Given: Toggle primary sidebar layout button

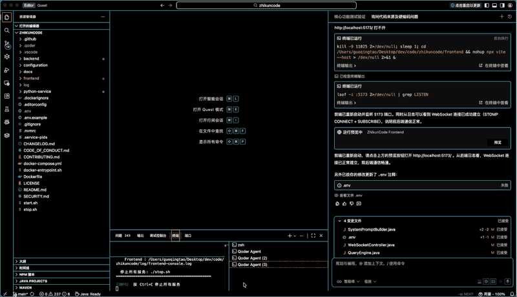Looking at the screenshot, I should click(487, 5).
